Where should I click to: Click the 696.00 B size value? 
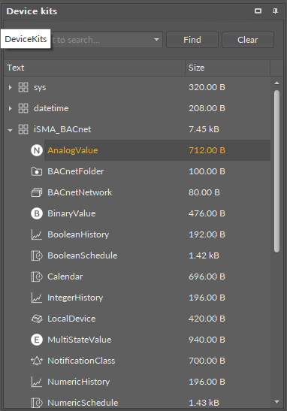[x=207, y=277]
